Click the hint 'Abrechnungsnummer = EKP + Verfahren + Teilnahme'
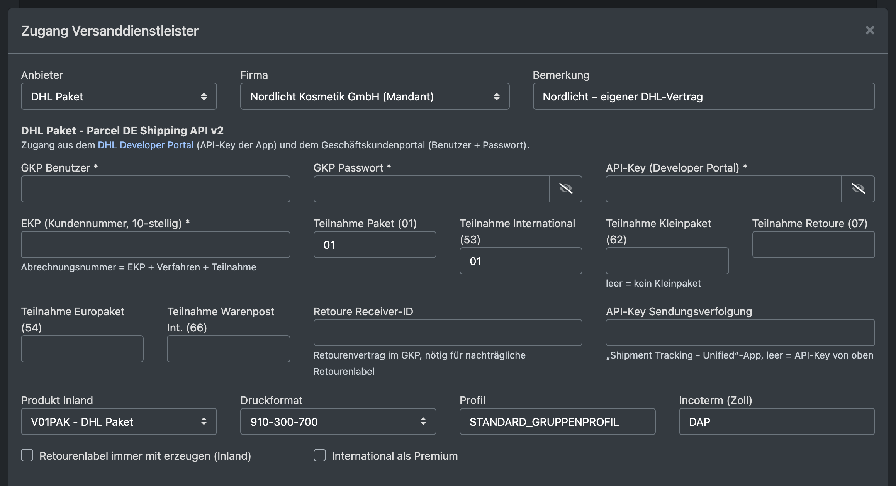The width and height of the screenshot is (896, 486). pyautogui.click(x=139, y=267)
